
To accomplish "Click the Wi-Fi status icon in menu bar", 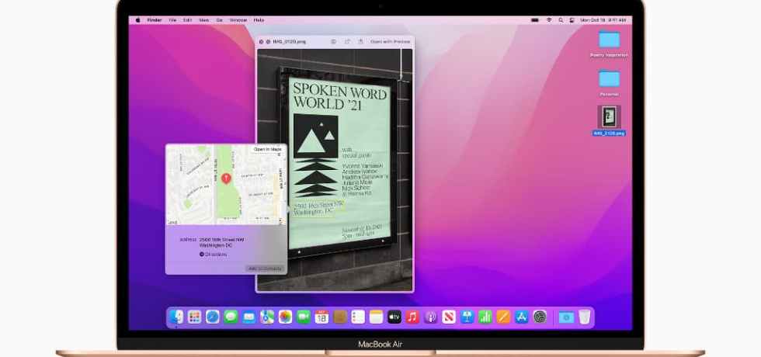I will coord(549,20).
